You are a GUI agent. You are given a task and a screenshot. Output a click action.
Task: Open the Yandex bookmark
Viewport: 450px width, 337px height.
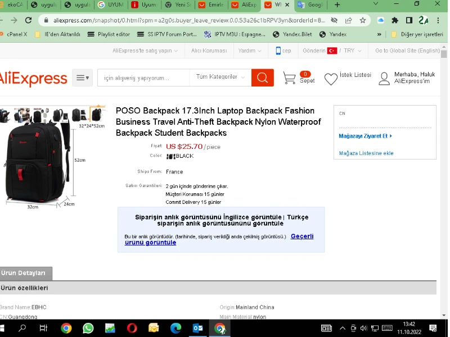333,34
